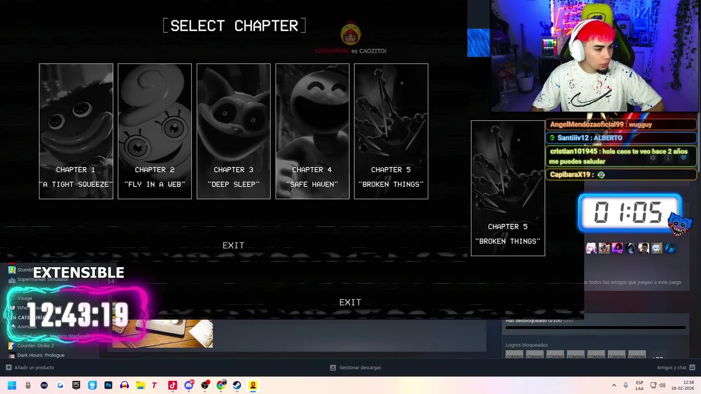Click chat message from AngelMendozaoficial99
701x394 pixels.
[x=621, y=125]
